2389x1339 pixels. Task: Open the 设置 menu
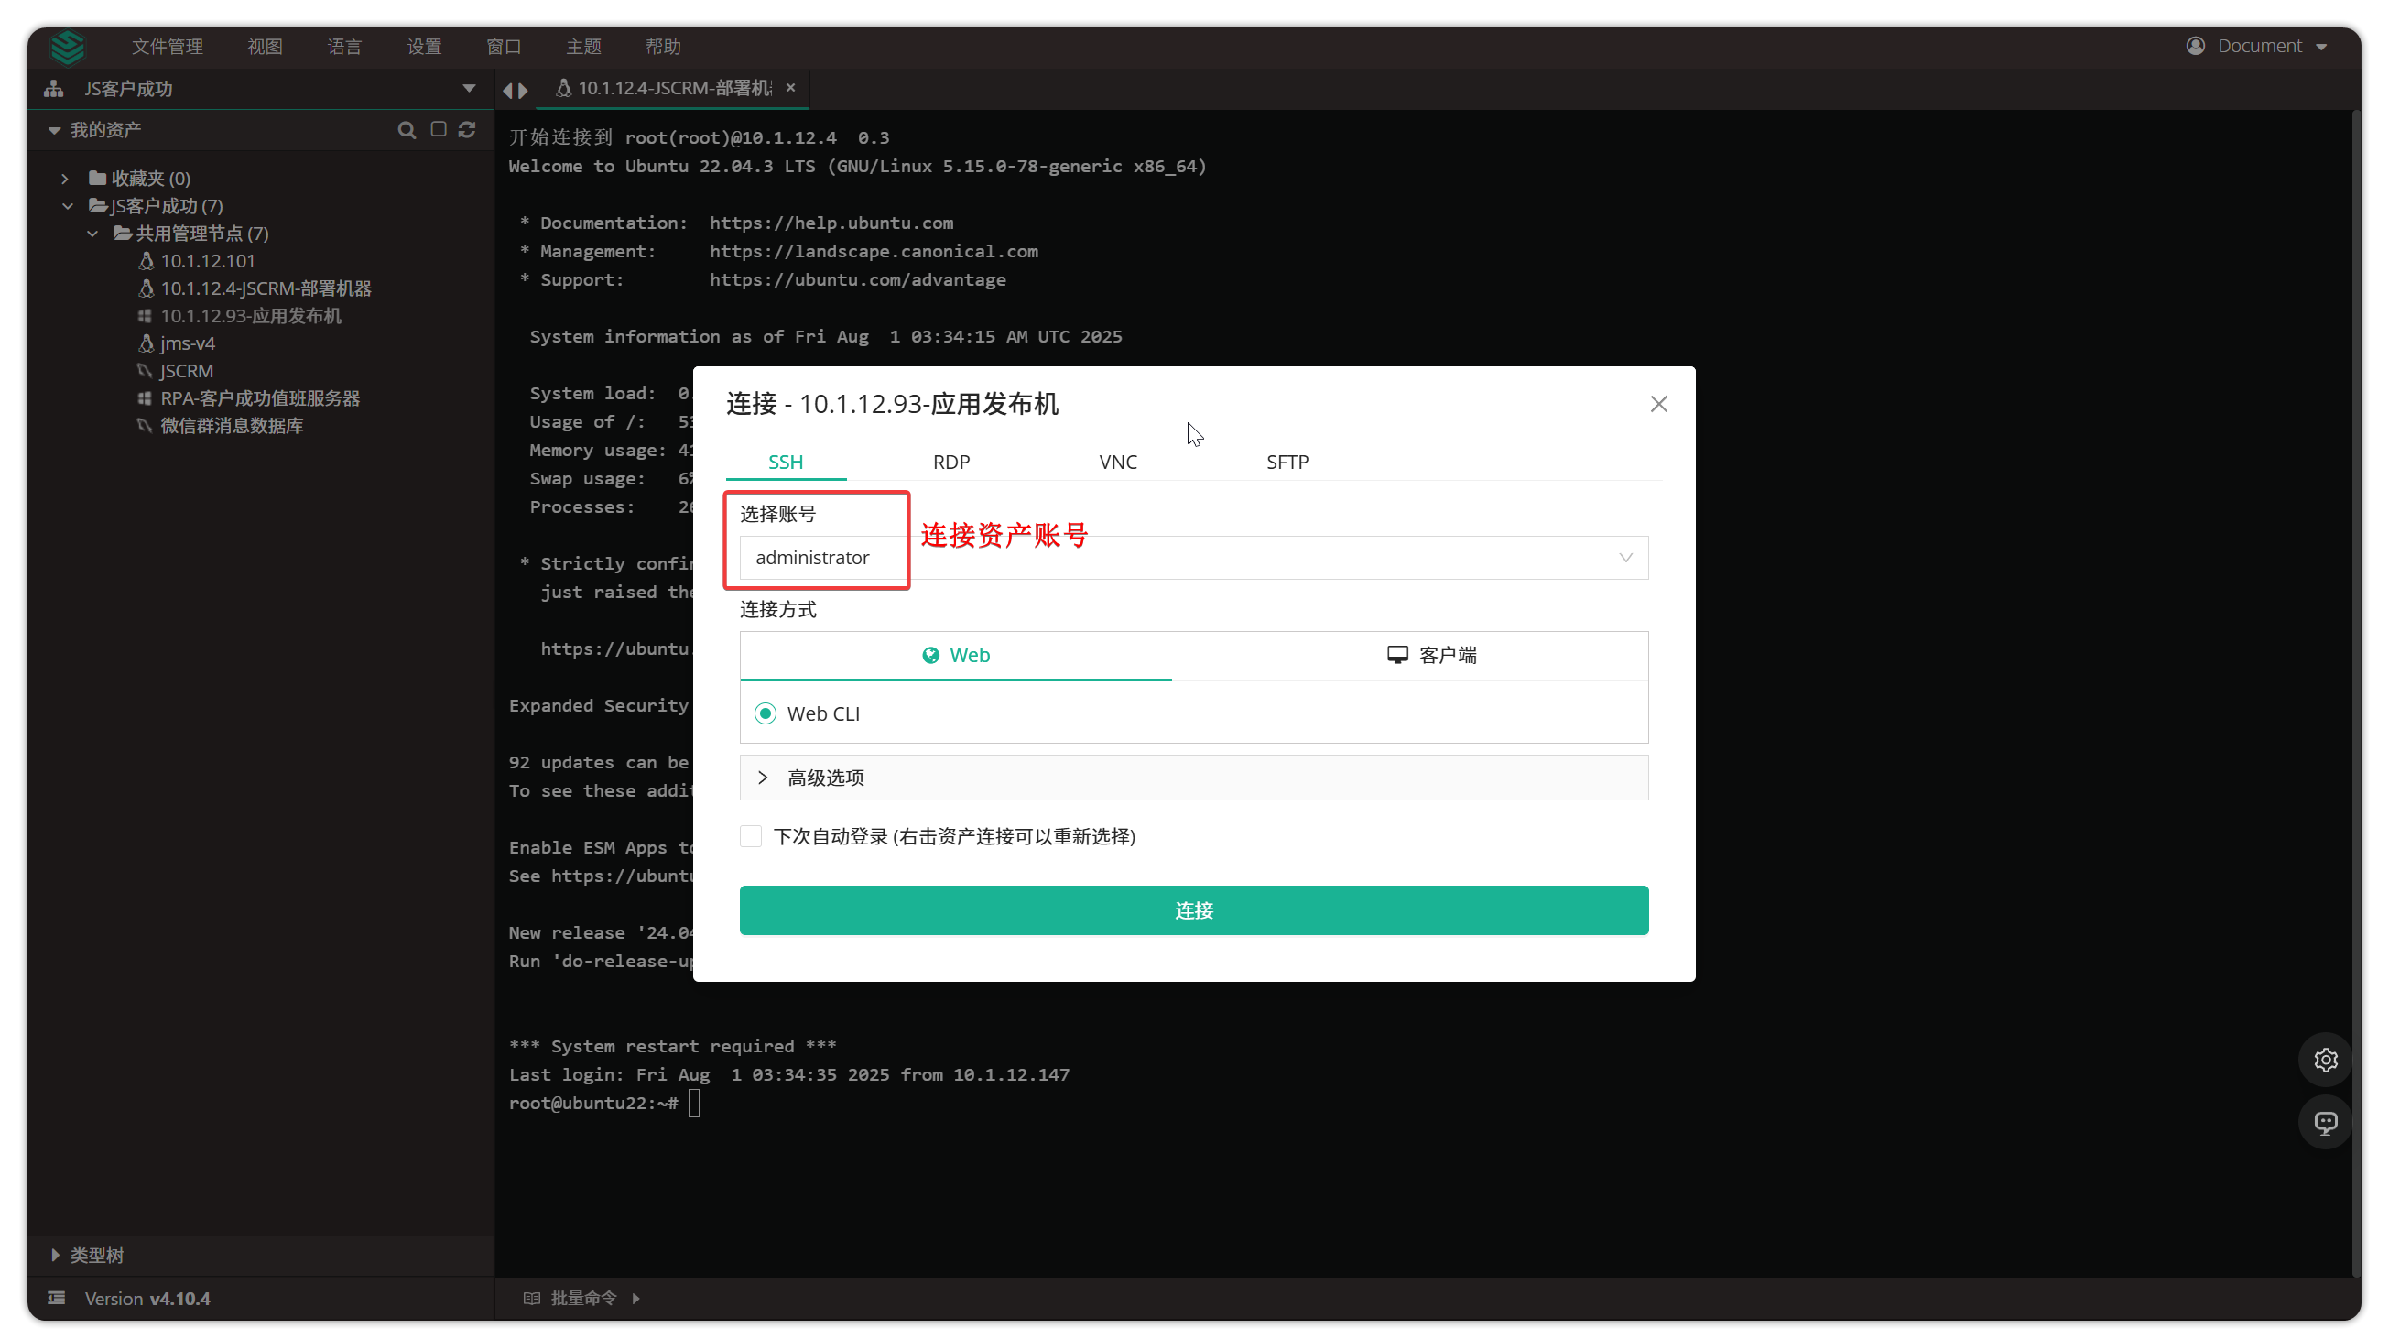(x=424, y=47)
